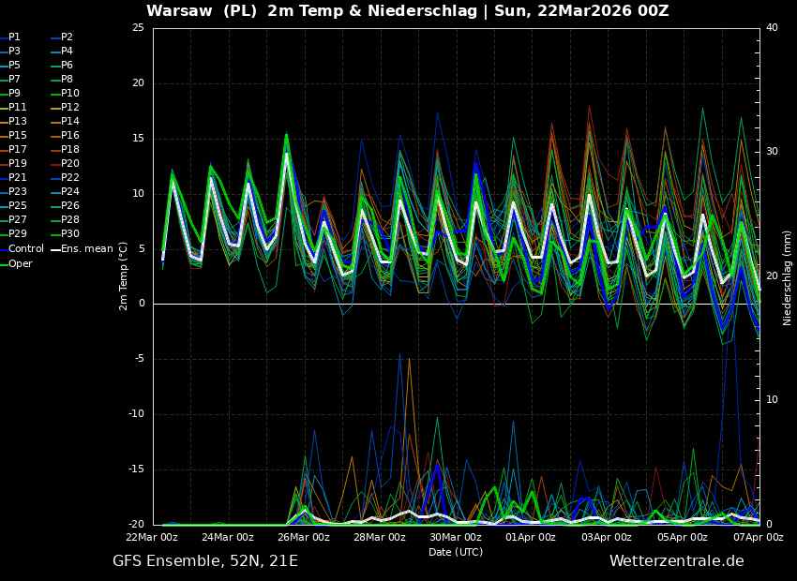Click the -15 temperature axis tick
The image size is (797, 581).
pyautogui.click(x=137, y=469)
